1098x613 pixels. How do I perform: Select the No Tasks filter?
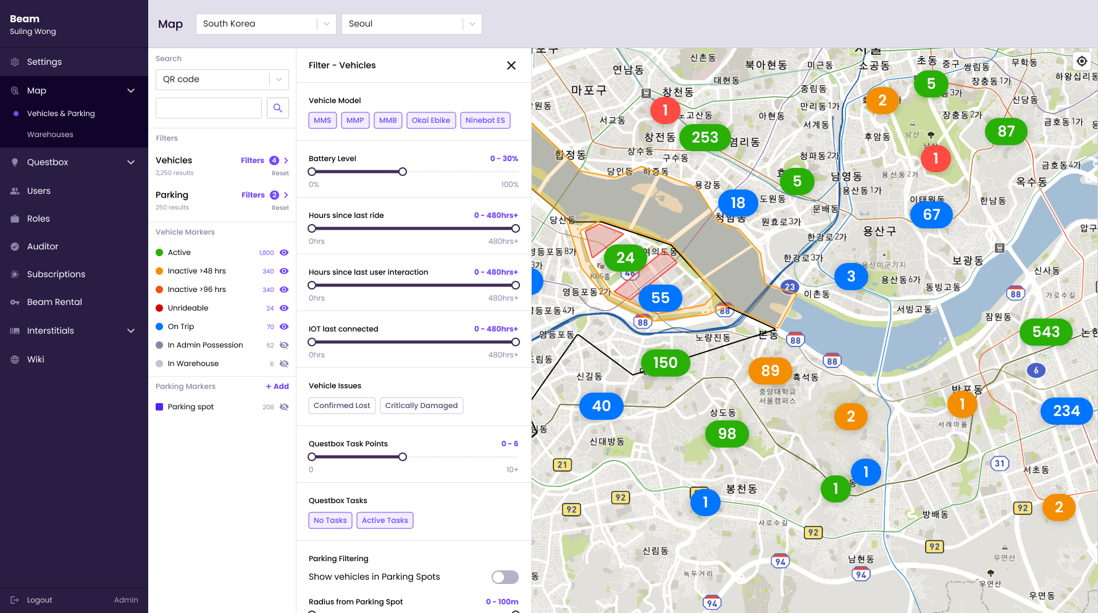pos(330,520)
